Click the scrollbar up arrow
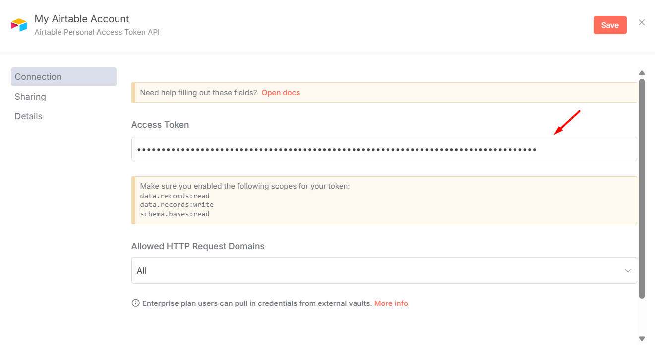Viewport: 655px width, 354px height. [642, 73]
